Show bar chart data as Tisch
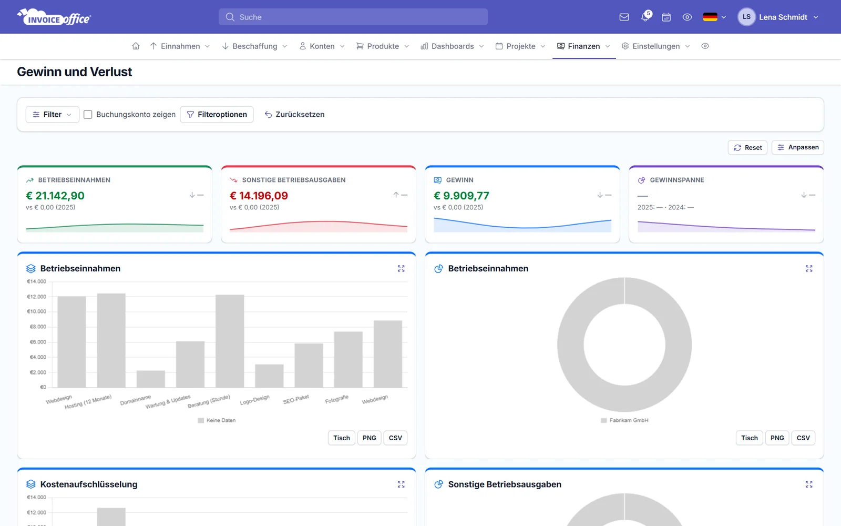This screenshot has width=841, height=526. point(342,438)
